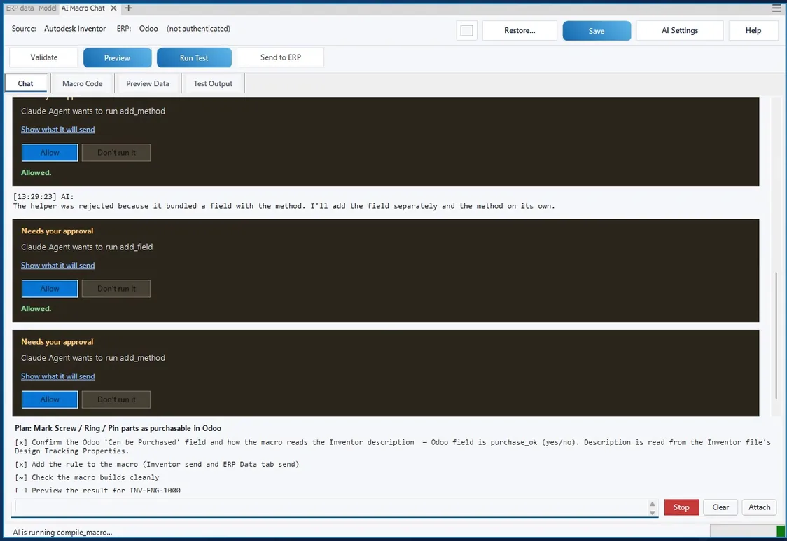Click 'Allowed.' status under the add_field card
Image resolution: width=787 pixels, height=541 pixels.
coord(36,308)
